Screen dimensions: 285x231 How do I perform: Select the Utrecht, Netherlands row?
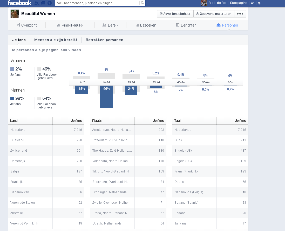(x=128, y=223)
